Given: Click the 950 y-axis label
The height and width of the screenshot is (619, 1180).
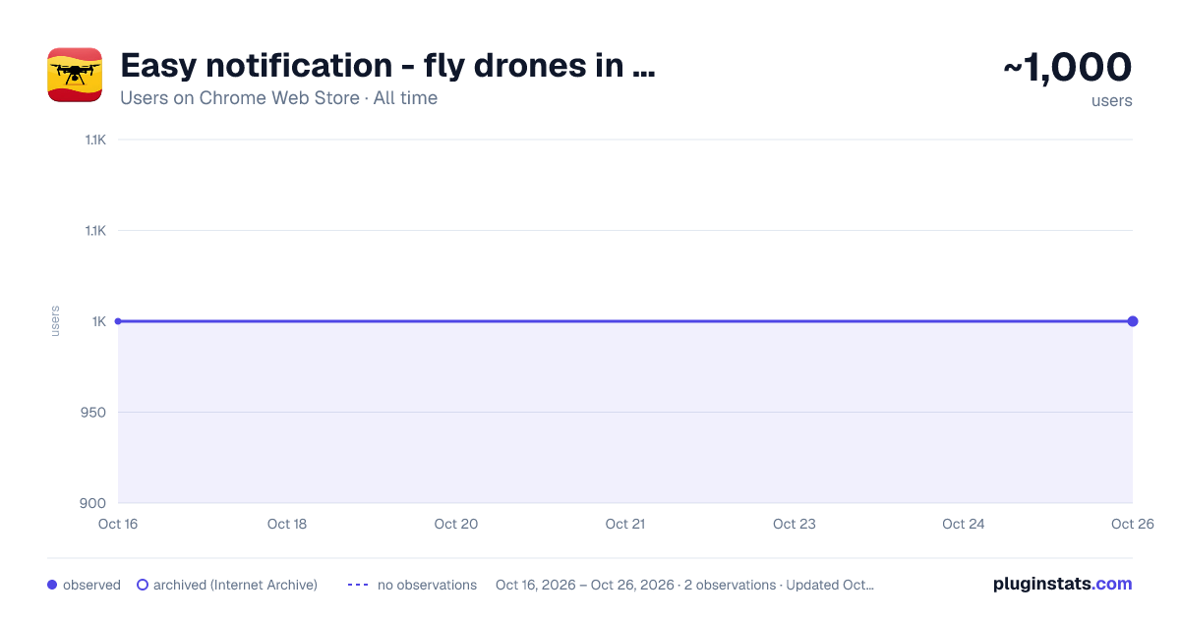Looking at the screenshot, I should (94, 412).
